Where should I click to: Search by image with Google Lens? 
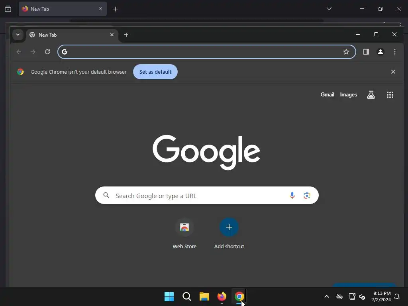(307, 195)
